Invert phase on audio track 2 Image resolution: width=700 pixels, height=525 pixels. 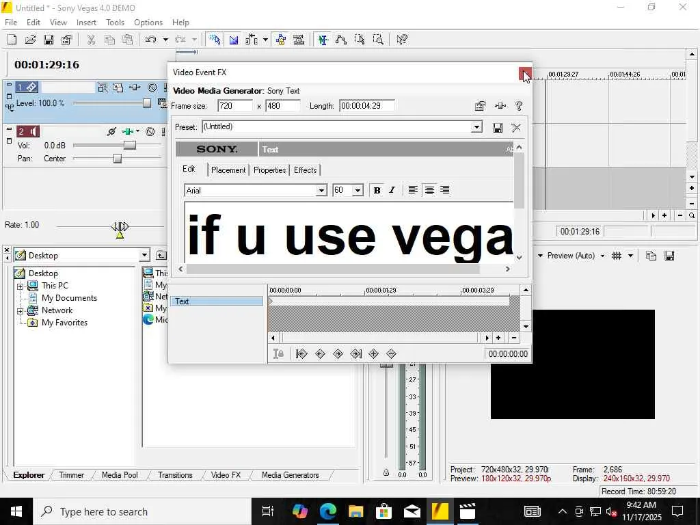point(111,132)
